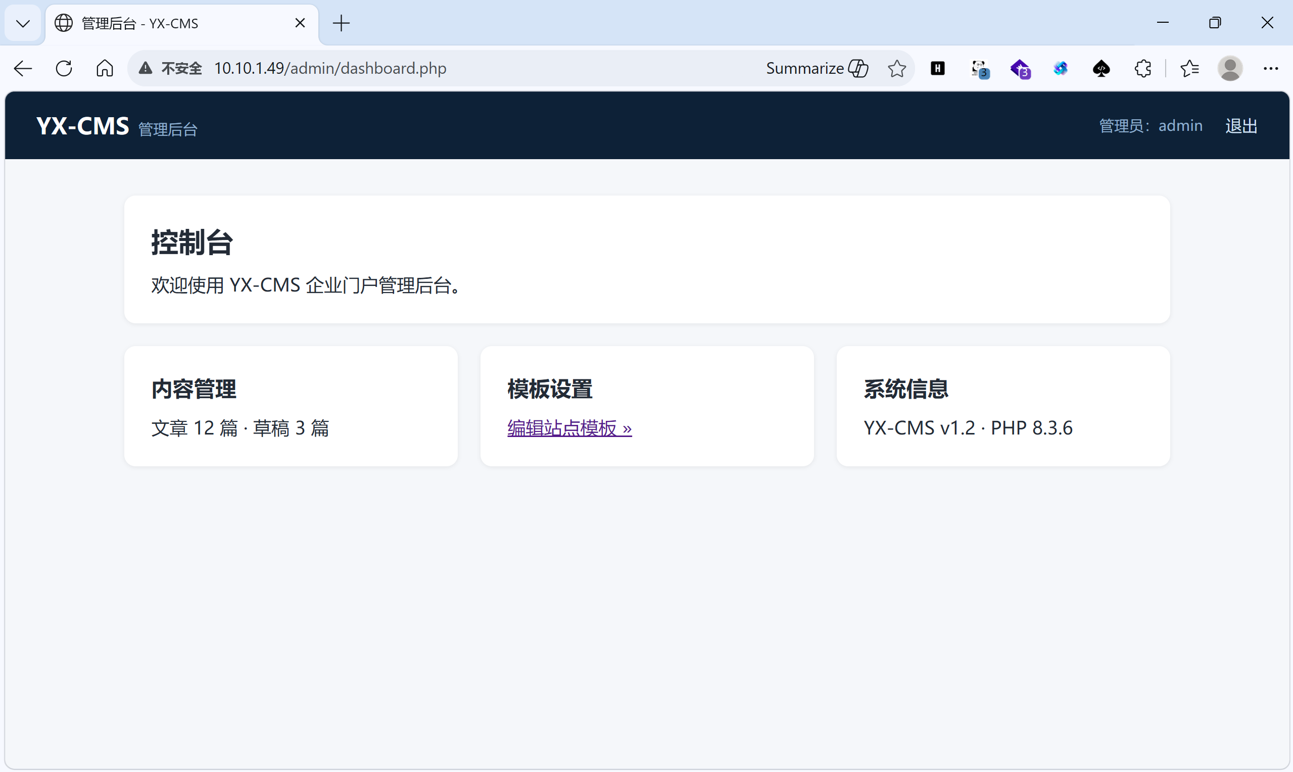Go back to the previous page
The image size is (1293, 772).
[x=23, y=69]
